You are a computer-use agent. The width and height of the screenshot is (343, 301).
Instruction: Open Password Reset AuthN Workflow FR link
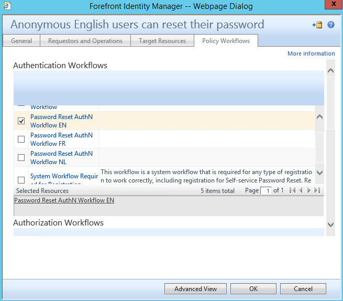pyautogui.click(x=61, y=139)
